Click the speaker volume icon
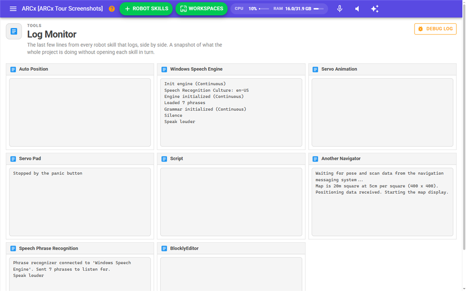 click(357, 9)
